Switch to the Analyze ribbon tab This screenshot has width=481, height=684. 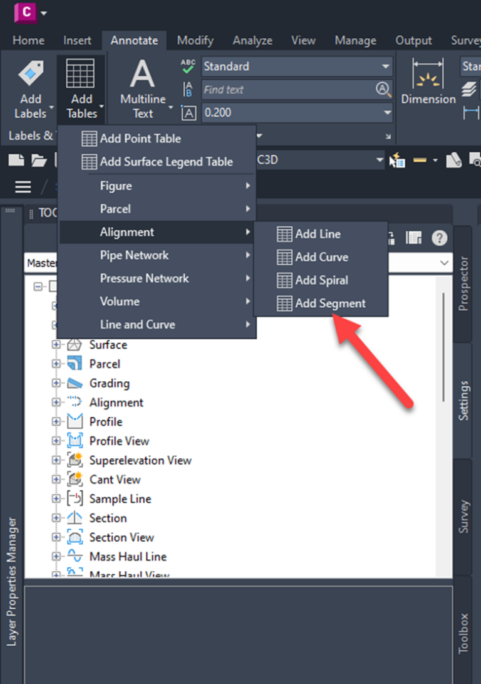[252, 41]
